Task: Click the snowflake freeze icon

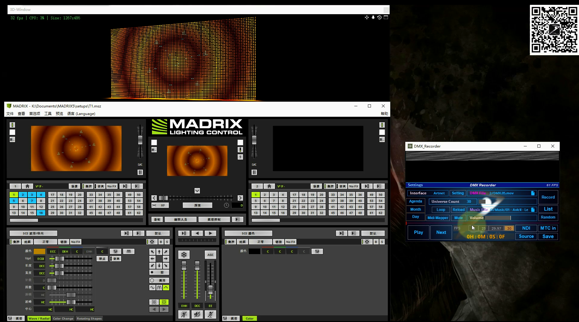Action: tap(184, 255)
